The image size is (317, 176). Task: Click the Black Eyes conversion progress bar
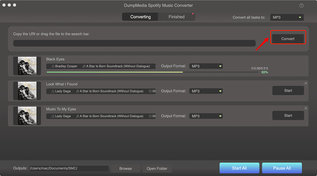click(x=153, y=72)
